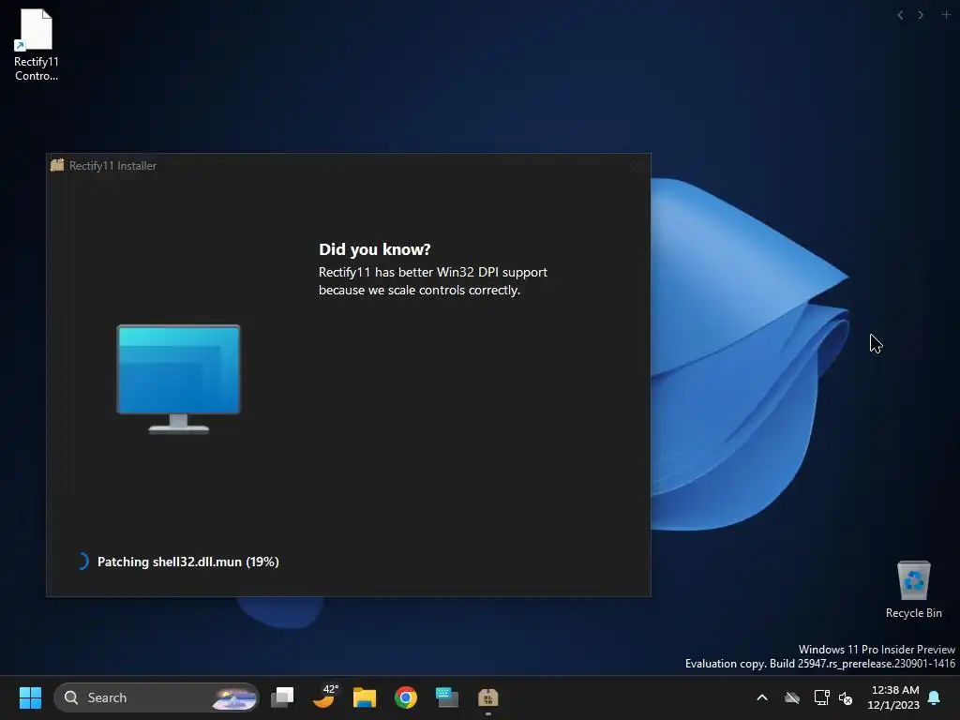
Task: Open the on-screen keyboard app in taskbar
Action: 447,697
